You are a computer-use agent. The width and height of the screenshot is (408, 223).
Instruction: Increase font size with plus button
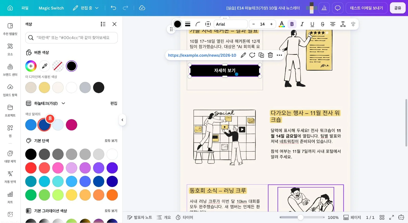[x=271, y=24]
